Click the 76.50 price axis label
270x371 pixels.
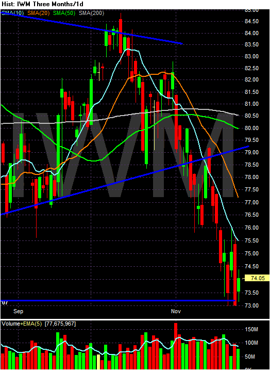[251, 215]
